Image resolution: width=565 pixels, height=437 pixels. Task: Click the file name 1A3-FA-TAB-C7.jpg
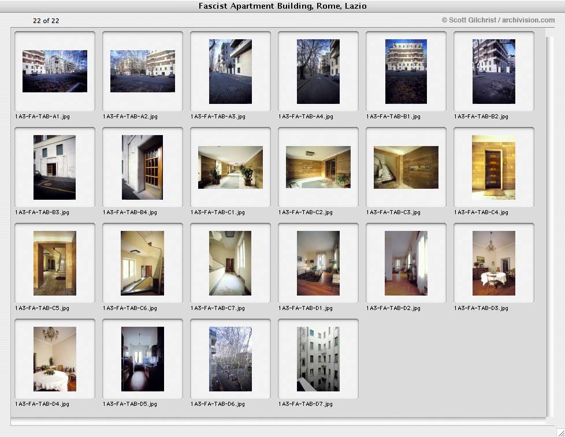tap(218, 308)
